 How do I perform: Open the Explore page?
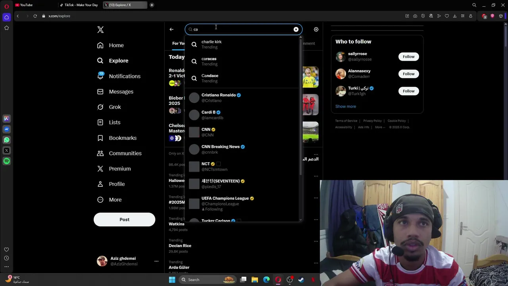point(113,61)
